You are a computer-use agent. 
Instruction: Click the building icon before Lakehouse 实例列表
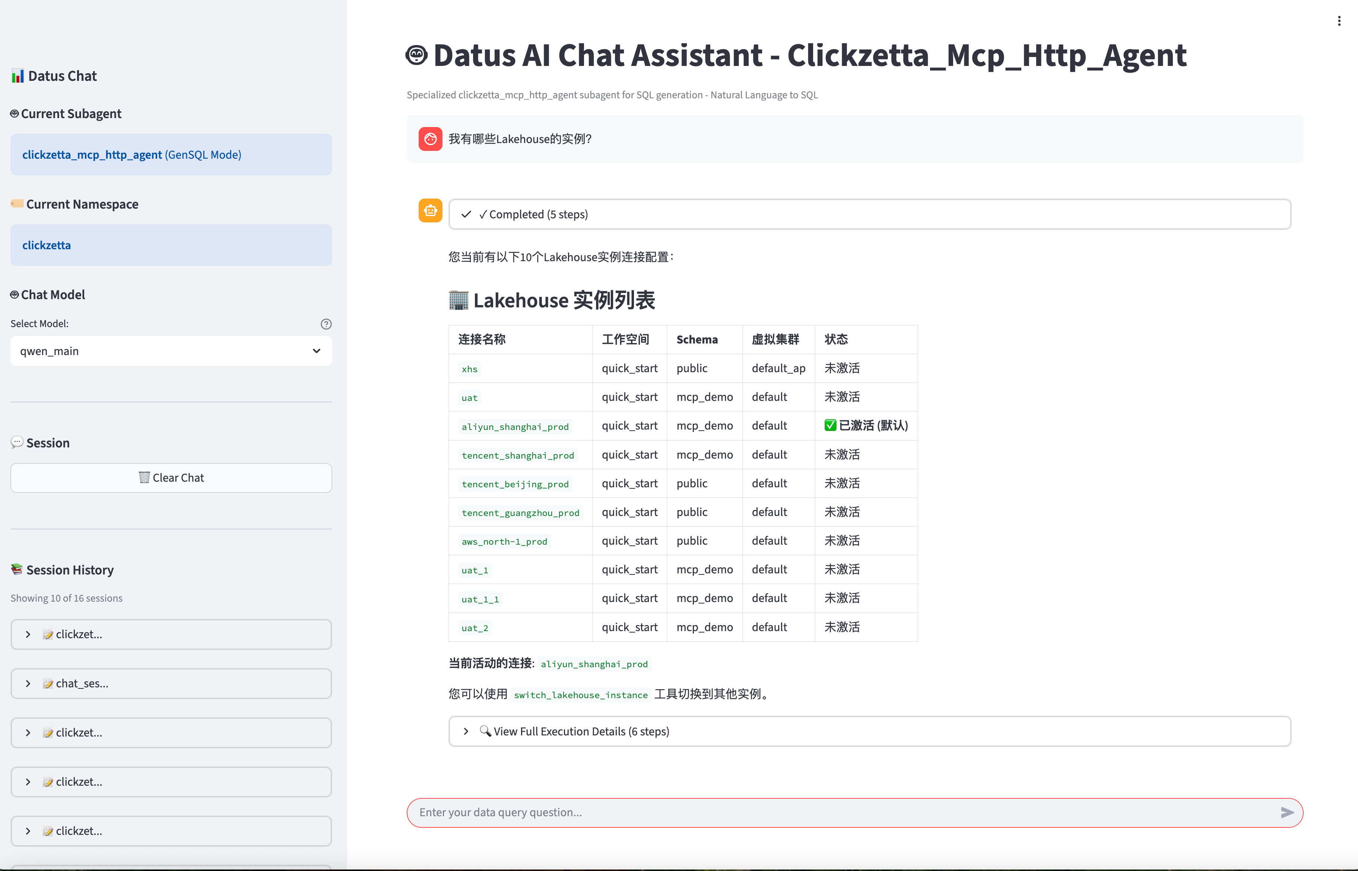tap(459, 300)
